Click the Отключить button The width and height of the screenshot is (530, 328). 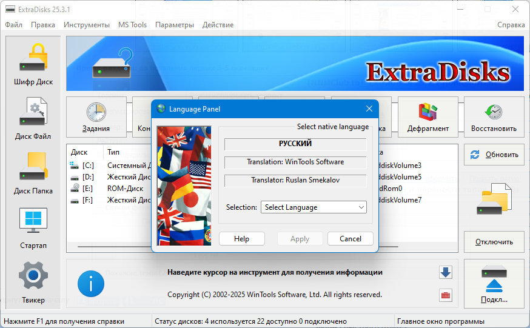494,242
